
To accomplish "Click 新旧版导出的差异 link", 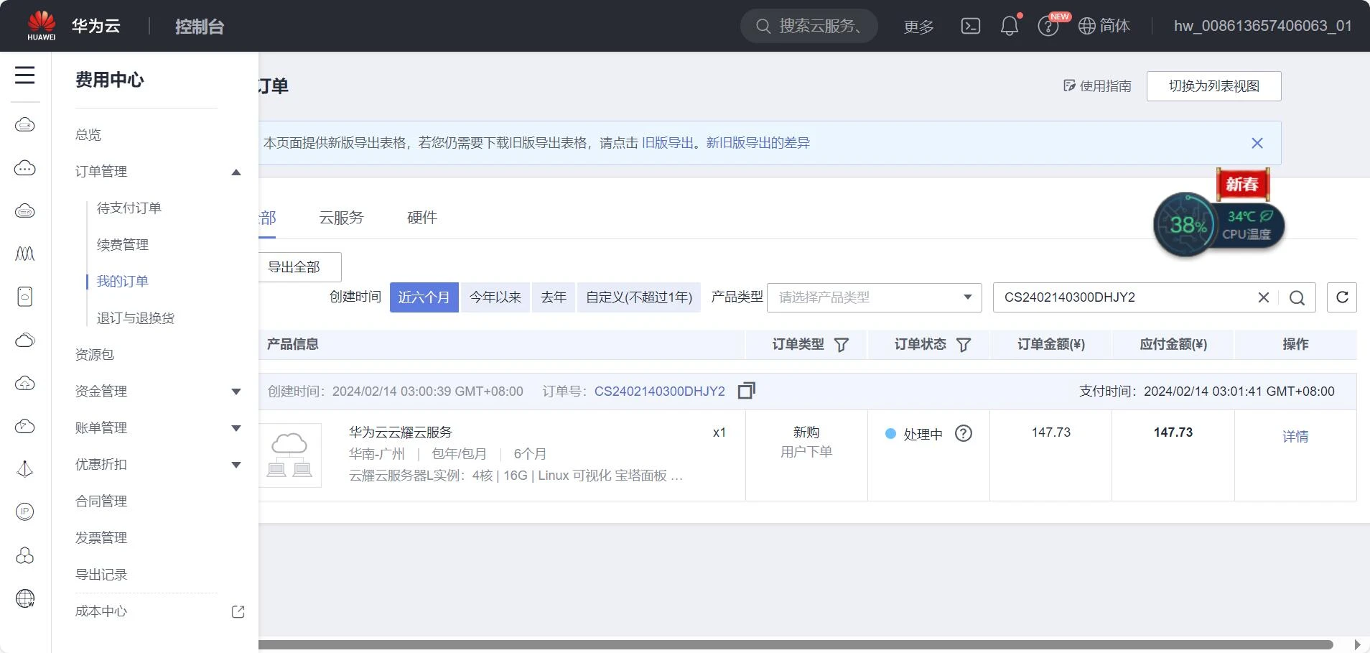I will 758,143.
